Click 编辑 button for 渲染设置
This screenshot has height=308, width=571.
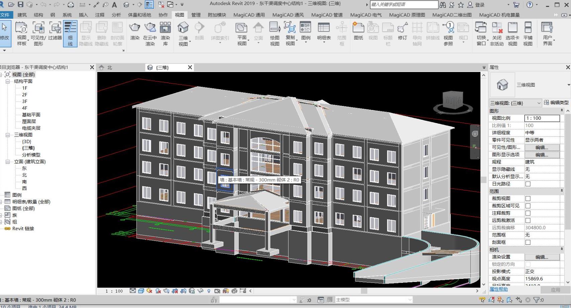542,257
